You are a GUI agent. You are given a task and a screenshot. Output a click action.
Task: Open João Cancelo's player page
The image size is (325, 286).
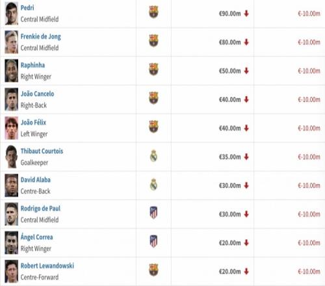tap(37, 94)
